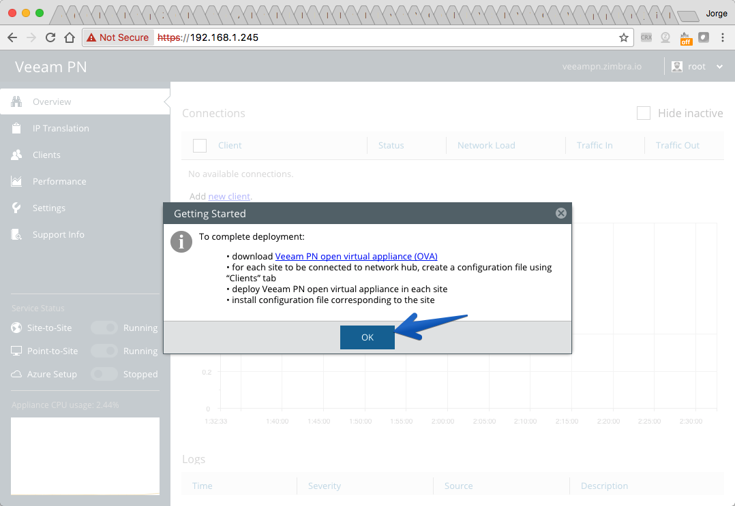Click the browser back arrow
735x506 pixels.
(12, 37)
